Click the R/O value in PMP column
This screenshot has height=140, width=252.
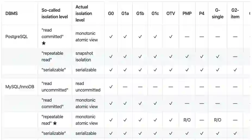187,120
